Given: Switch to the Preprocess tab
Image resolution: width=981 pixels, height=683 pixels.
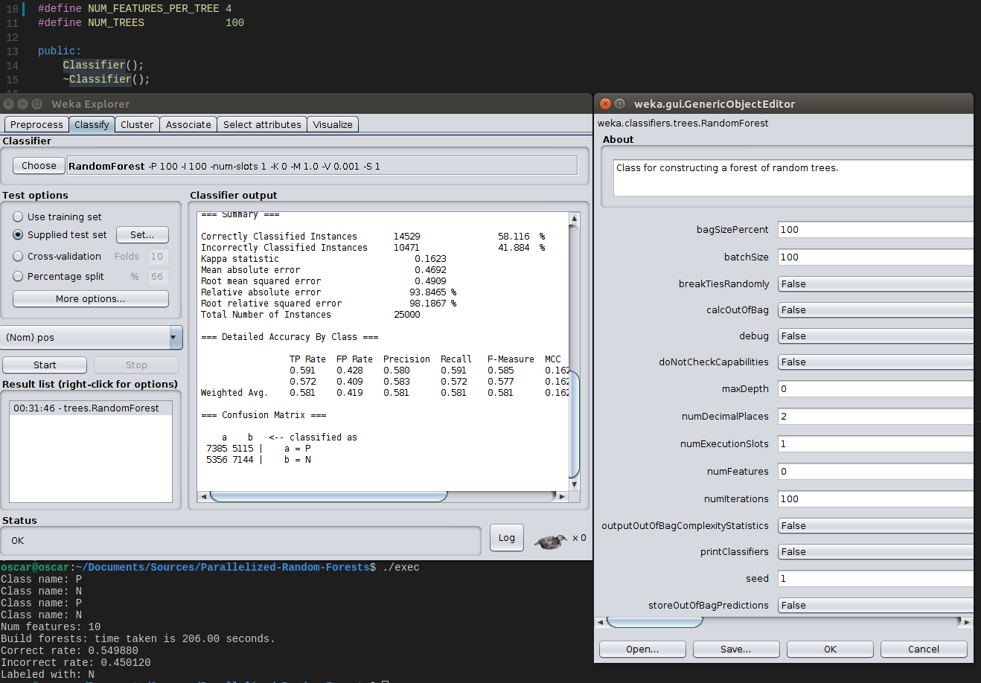Looking at the screenshot, I should [36, 125].
